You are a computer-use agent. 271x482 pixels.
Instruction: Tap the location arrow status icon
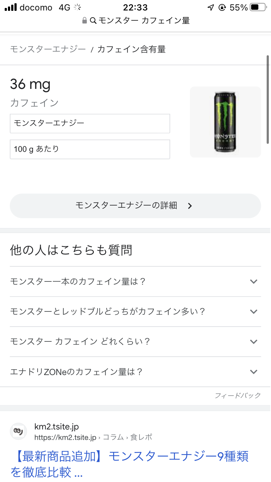point(211,8)
